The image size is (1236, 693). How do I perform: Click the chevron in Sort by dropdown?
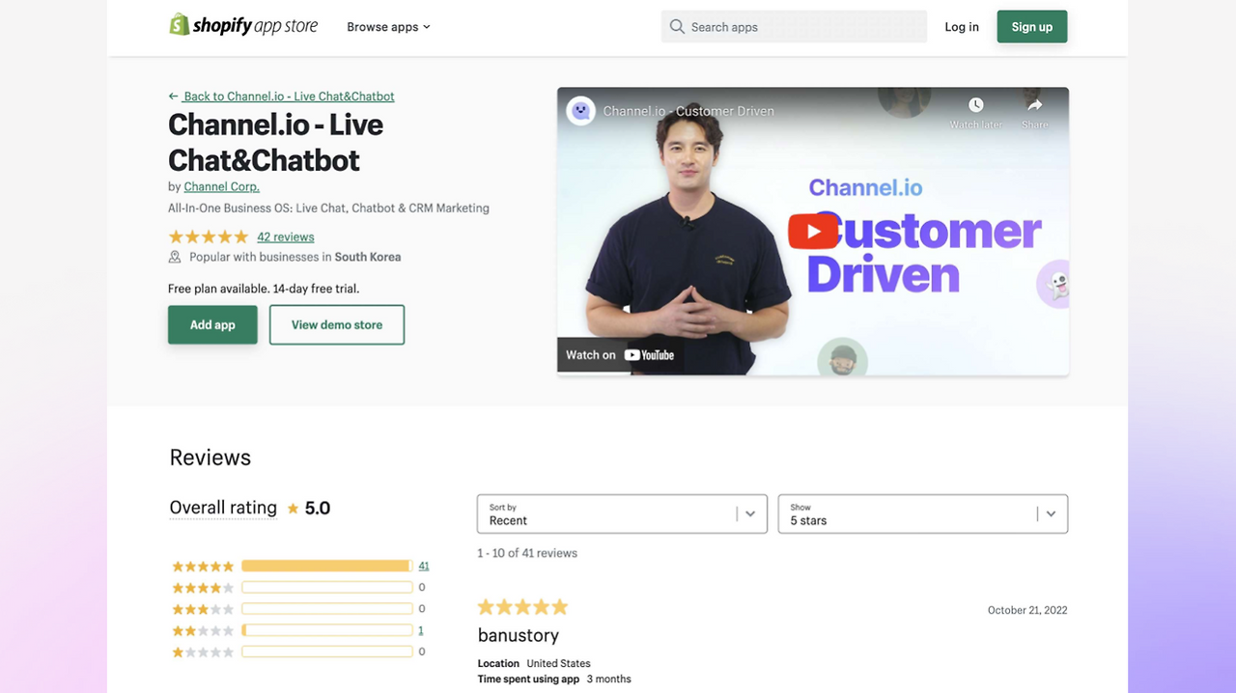click(750, 514)
